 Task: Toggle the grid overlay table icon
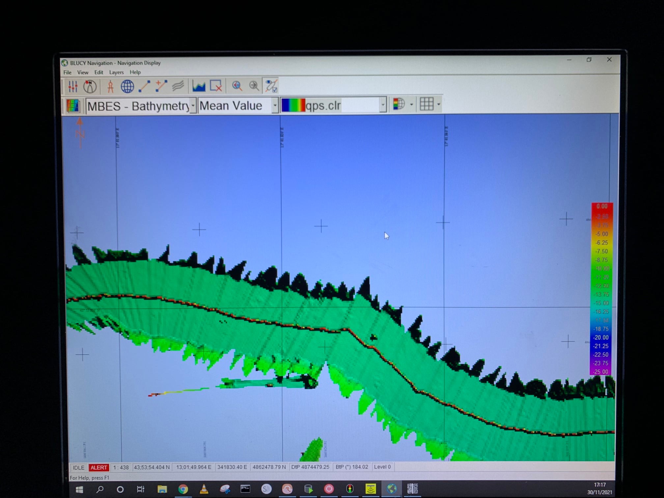click(427, 104)
